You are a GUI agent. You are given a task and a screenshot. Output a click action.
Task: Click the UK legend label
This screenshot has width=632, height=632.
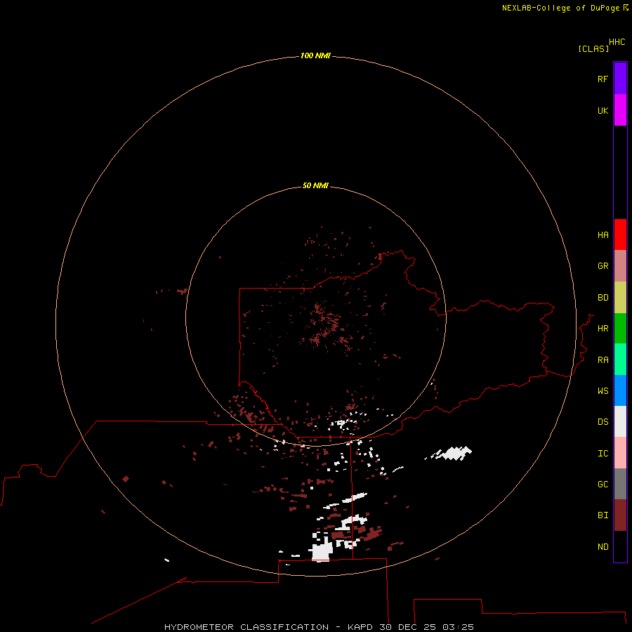coord(603,110)
